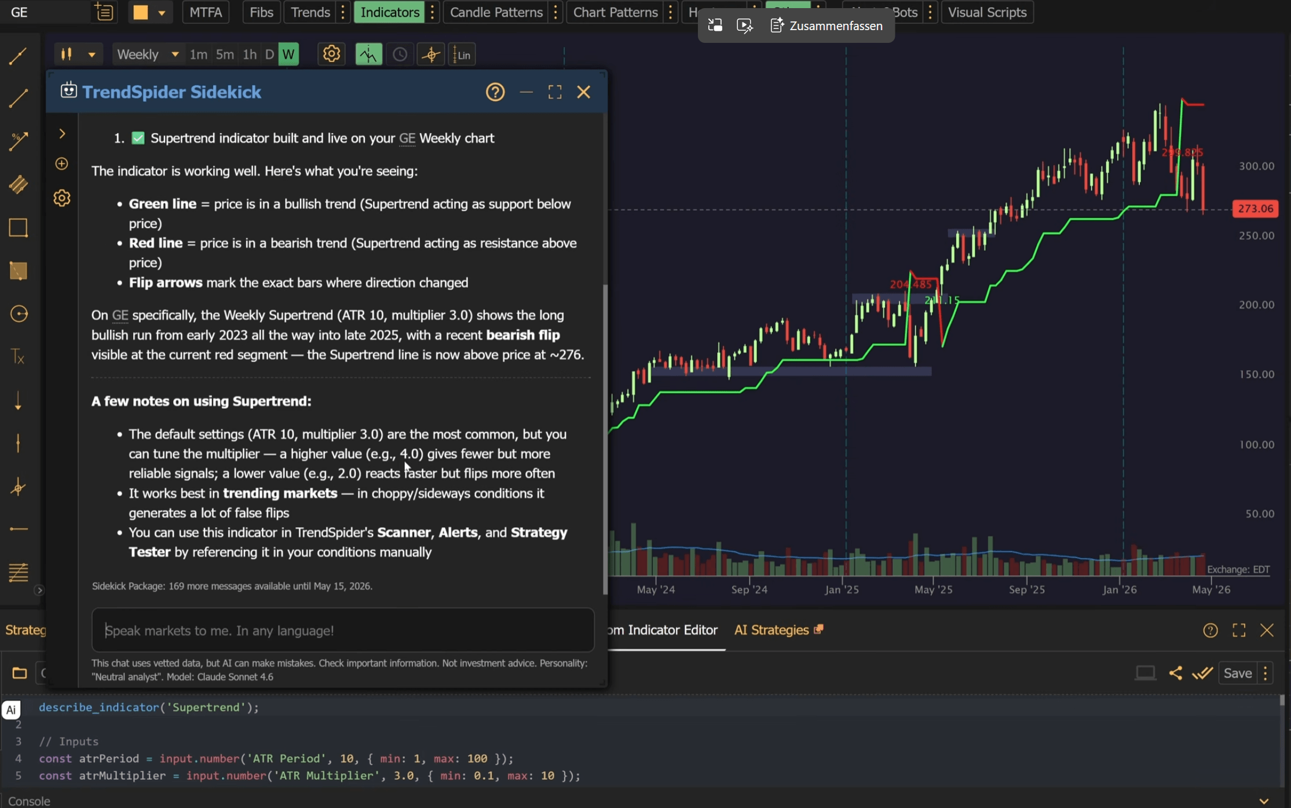This screenshot has width=1291, height=808.
Task: Select the parallel channel drawing tool
Action: pos(18,184)
